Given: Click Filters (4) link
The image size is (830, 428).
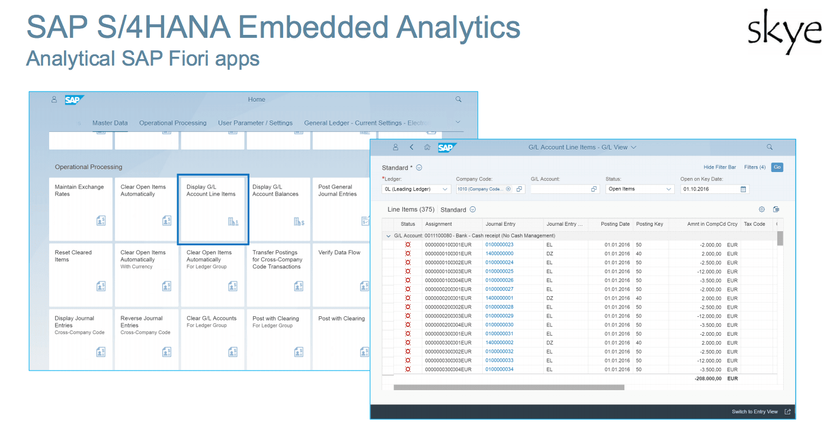Looking at the screenshot, I should pyautogui.click(x=755, y=167).
